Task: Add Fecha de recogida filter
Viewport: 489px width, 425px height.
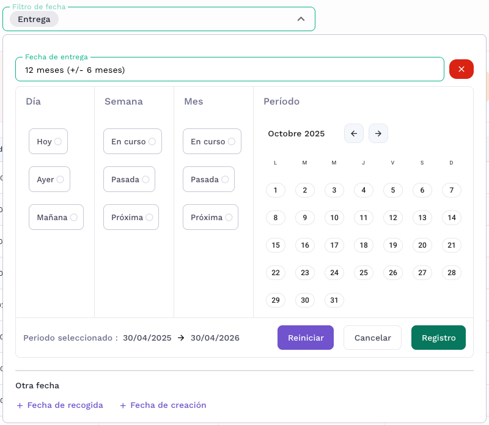Action: (60, 405)
